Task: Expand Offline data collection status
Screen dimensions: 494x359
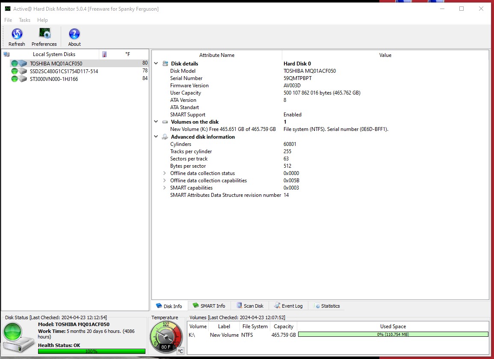Action: [x=164, y=173]
